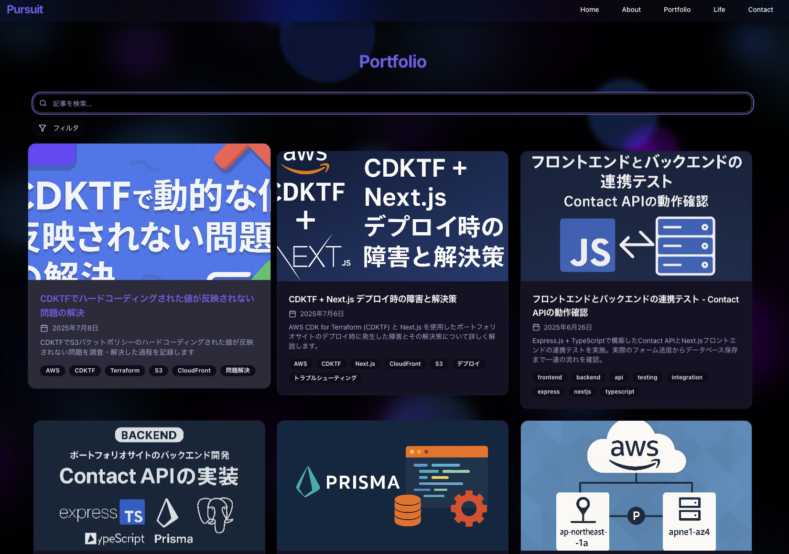789x554 pixels.
Task: Click the デプロイ tag
Action: 468,364
